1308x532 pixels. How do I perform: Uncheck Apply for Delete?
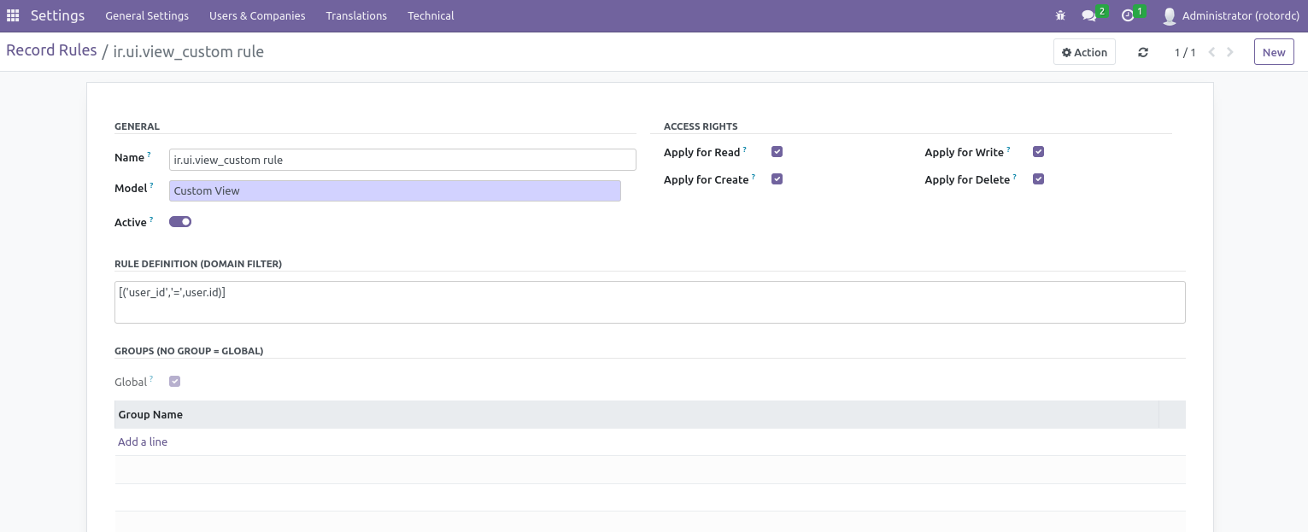(x=1038, y=178)
